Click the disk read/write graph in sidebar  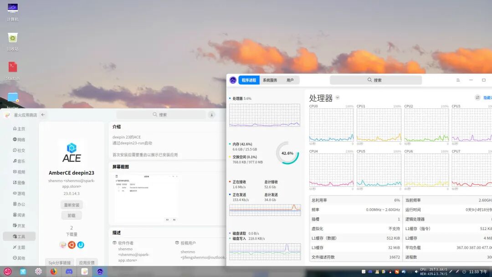(x=265, y=251)
